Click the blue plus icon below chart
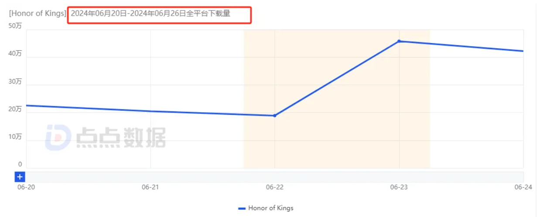Viewport: 543px width, 217px height. point(20,177)
